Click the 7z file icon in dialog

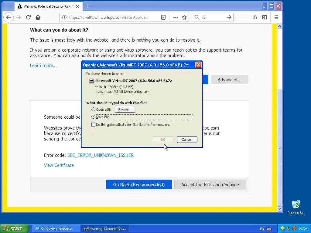(x=91, y=81)
